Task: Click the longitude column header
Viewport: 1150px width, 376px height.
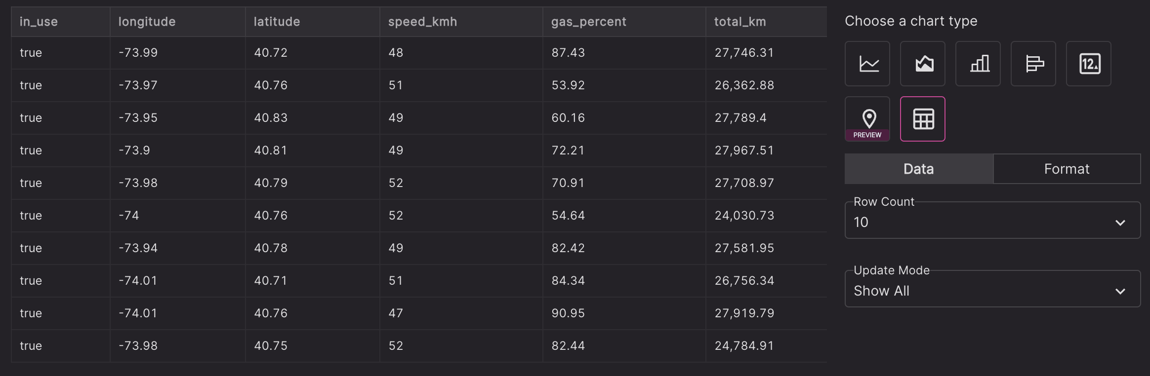Action: point(147,22)
